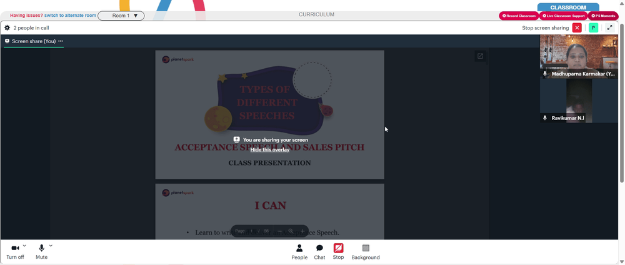
Task: Click 'Stop screen sharing' label
Action: click(545, 28)
